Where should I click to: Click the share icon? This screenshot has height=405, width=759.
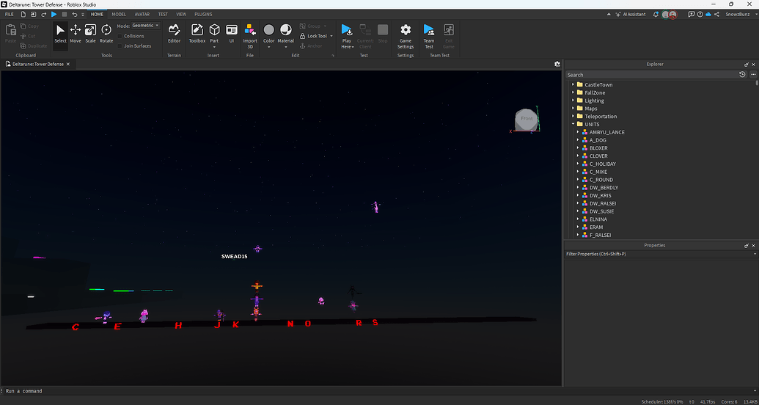717,15
